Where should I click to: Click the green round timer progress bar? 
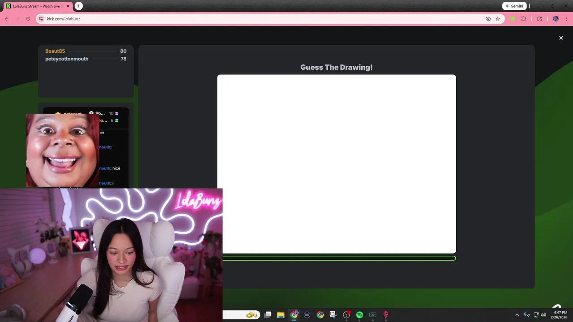pos(339,258)
